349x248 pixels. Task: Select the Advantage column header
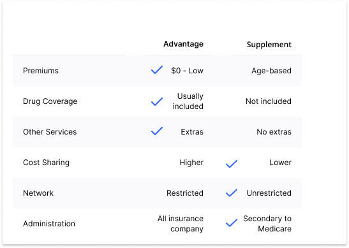[x=183, y=44]
